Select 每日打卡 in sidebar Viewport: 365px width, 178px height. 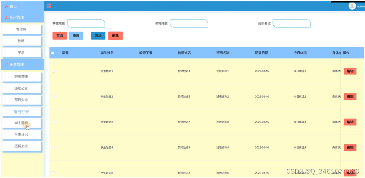click(x=21, y=112)
